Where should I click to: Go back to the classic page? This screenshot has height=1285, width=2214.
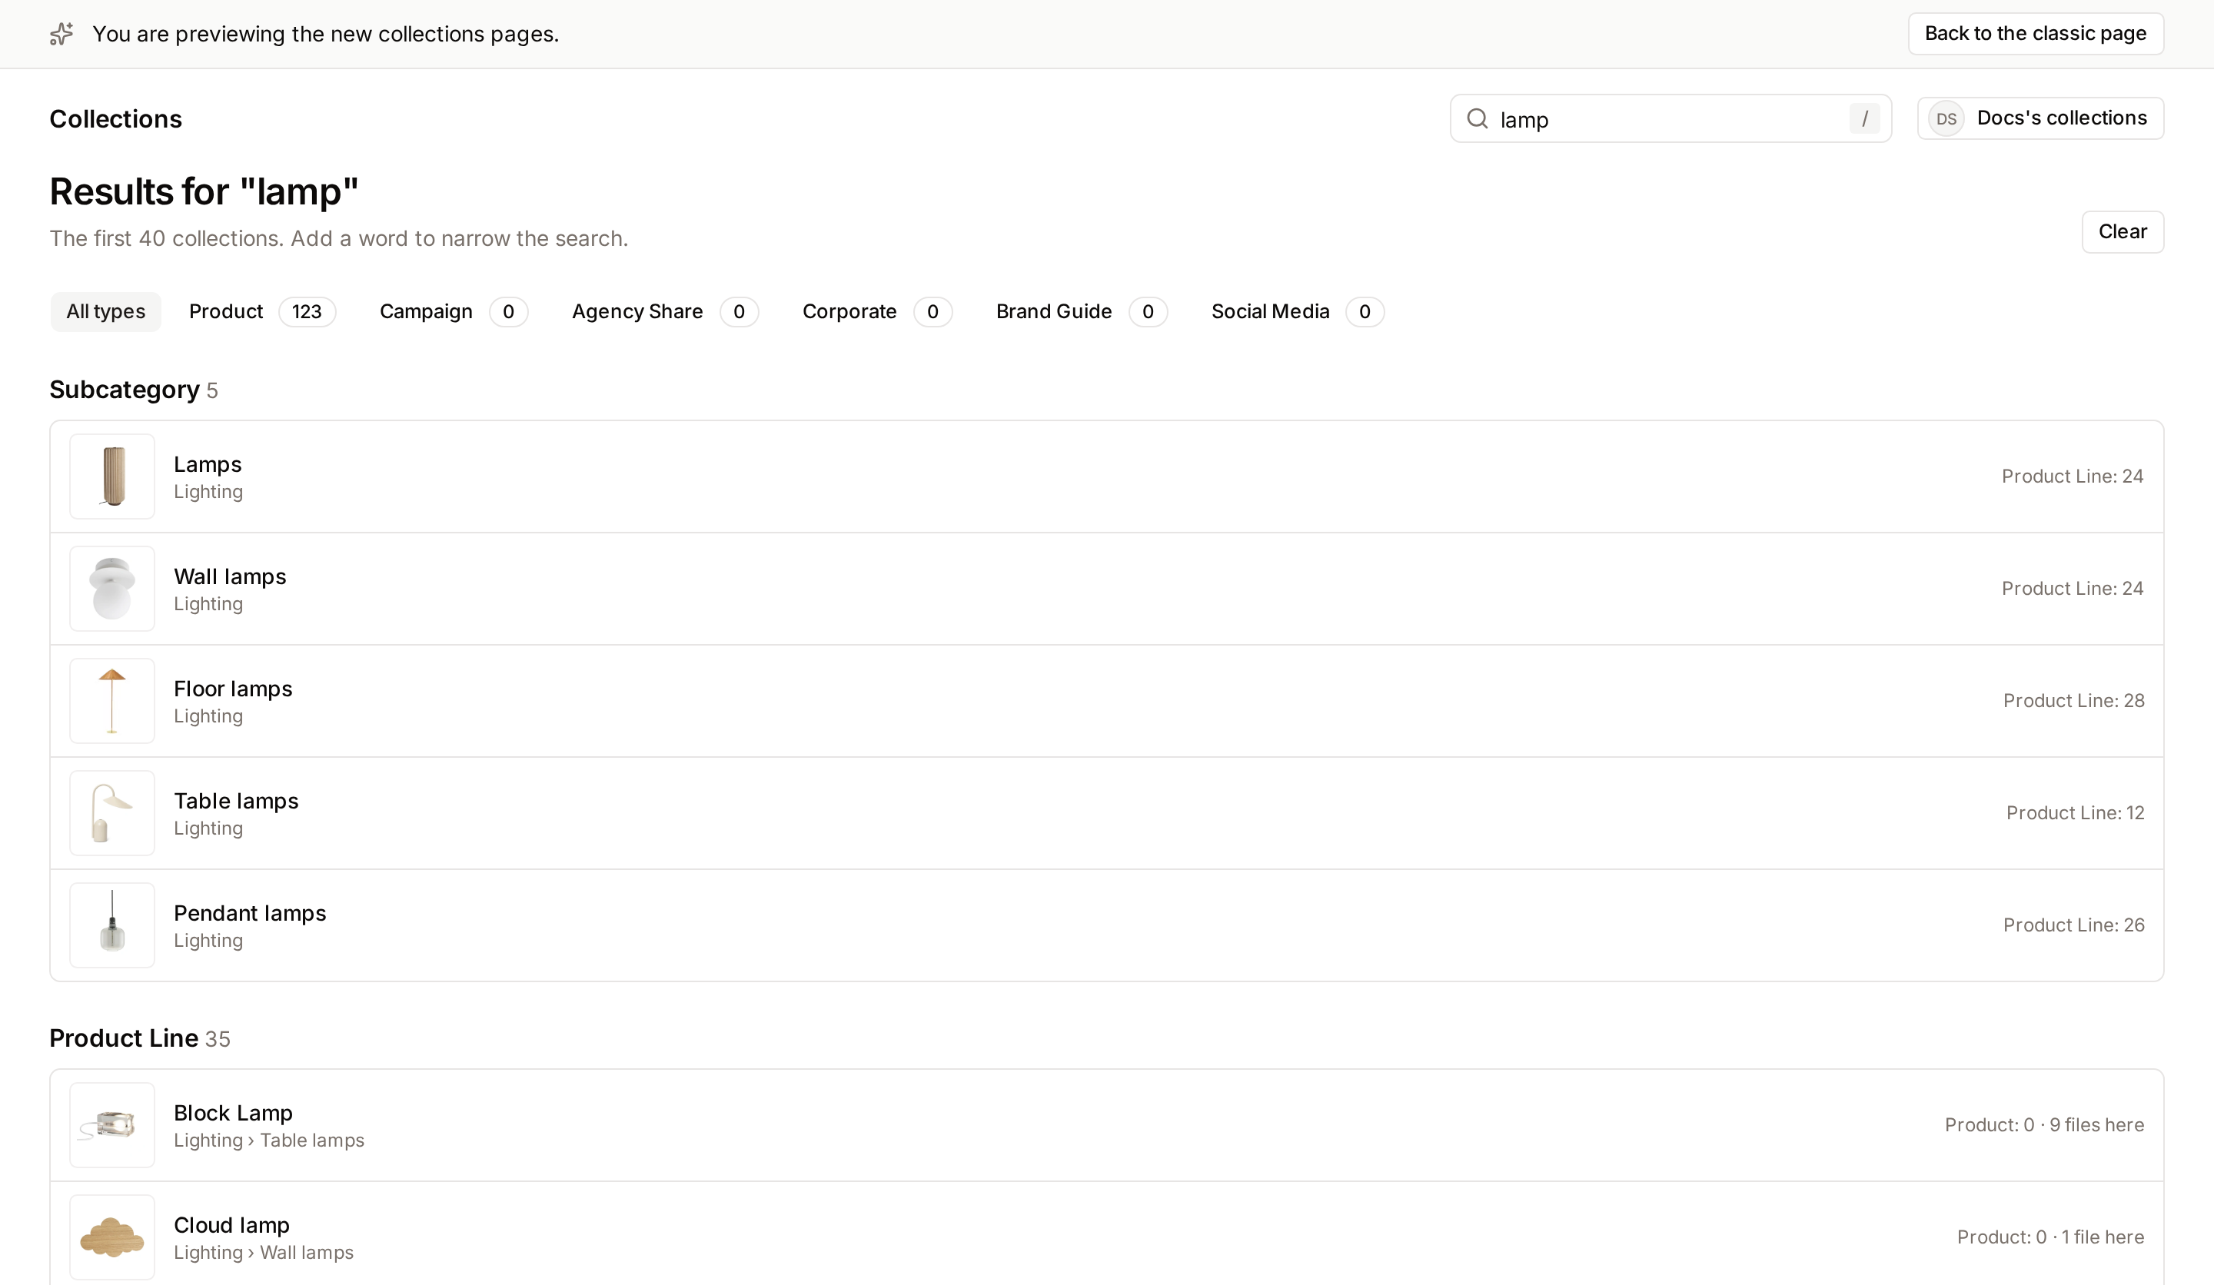tap(2036, 35)
